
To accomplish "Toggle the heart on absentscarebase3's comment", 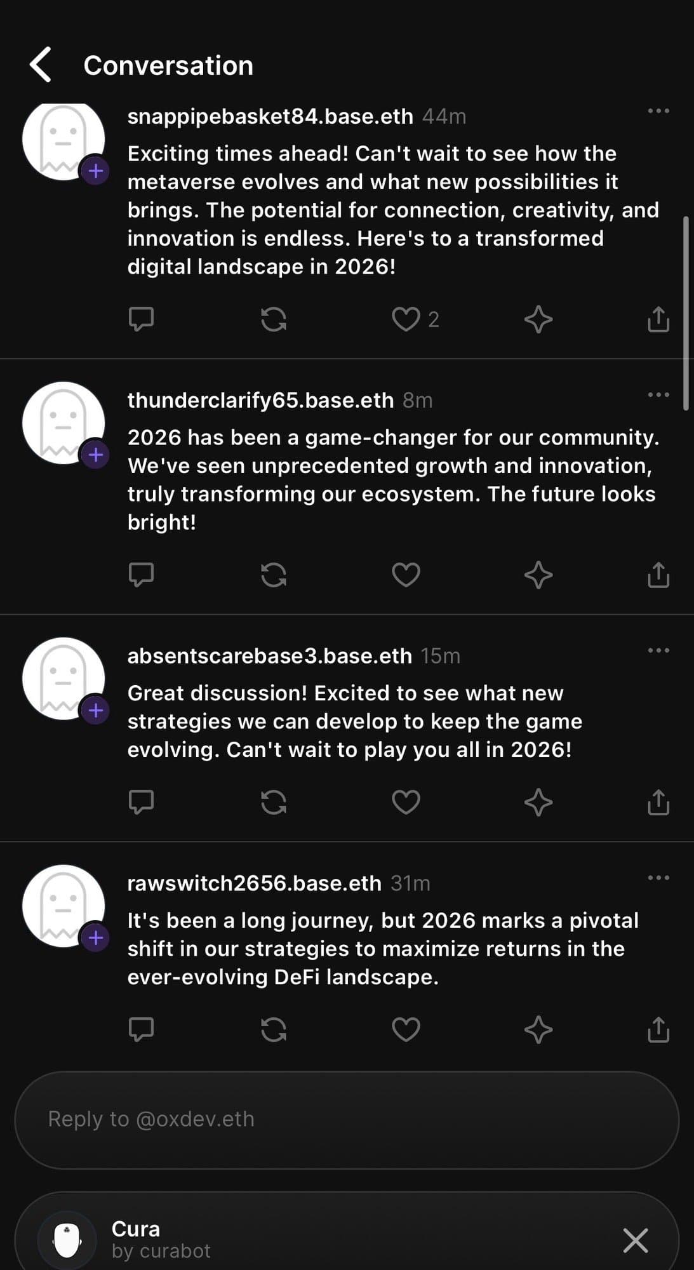I will point(406,803).
